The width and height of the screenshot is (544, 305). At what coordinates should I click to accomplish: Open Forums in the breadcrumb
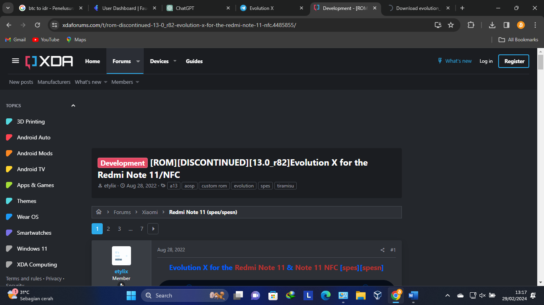(122, 212)
